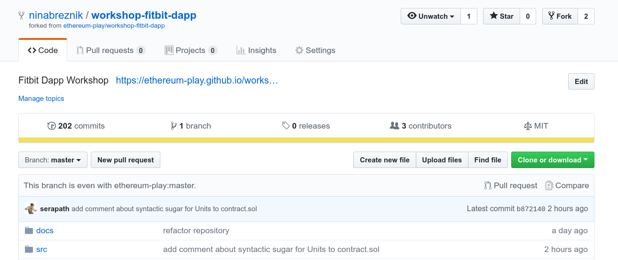Switch to the Code tab

[43, 50]
